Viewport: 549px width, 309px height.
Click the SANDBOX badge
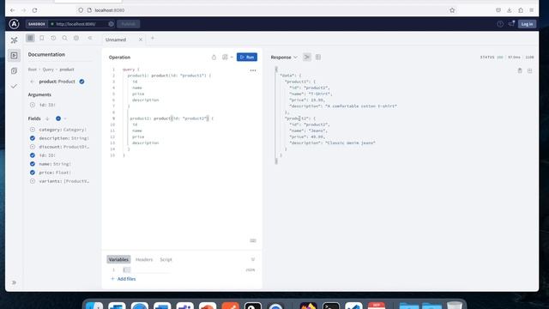[x=36, y=24]
